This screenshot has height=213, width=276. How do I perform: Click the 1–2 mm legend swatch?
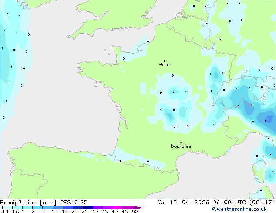click(27, 207)
